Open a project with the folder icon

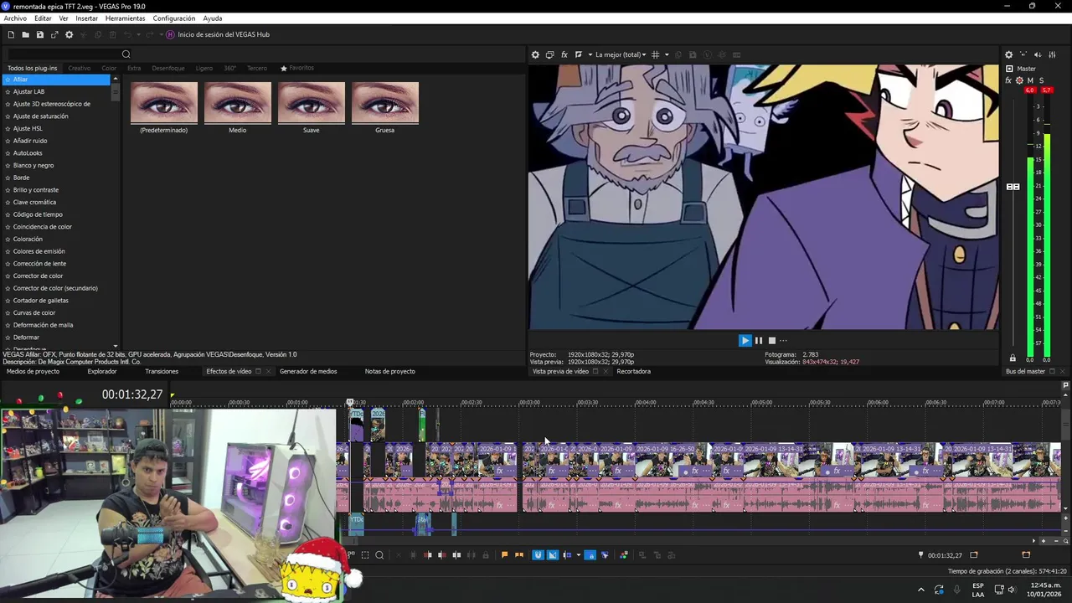25,34
